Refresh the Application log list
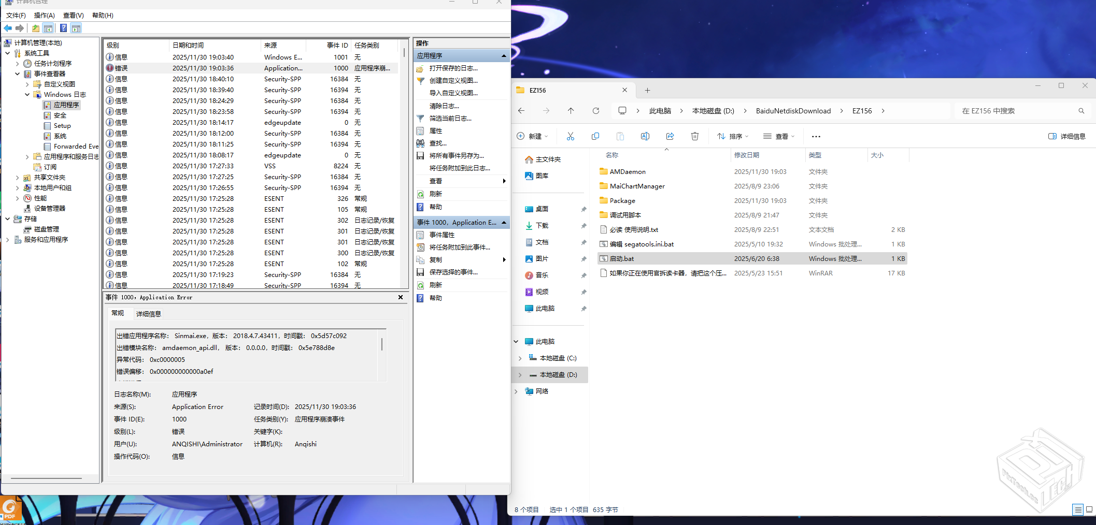The height and width of the screenshot is (525, 1096). point(420,194)
